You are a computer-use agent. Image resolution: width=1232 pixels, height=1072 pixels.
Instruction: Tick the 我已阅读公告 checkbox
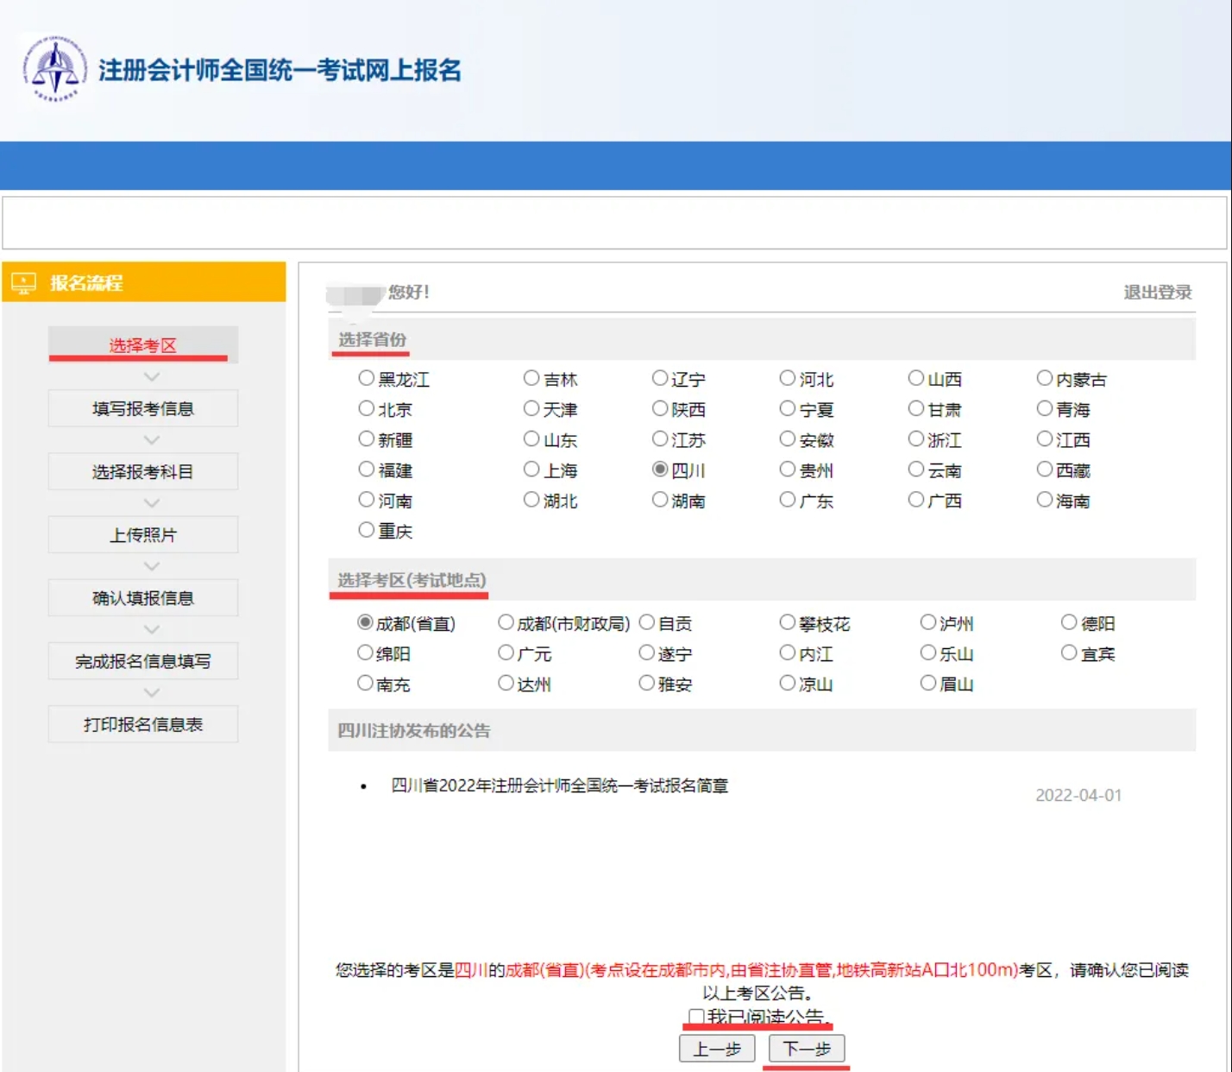[696, 1016]
